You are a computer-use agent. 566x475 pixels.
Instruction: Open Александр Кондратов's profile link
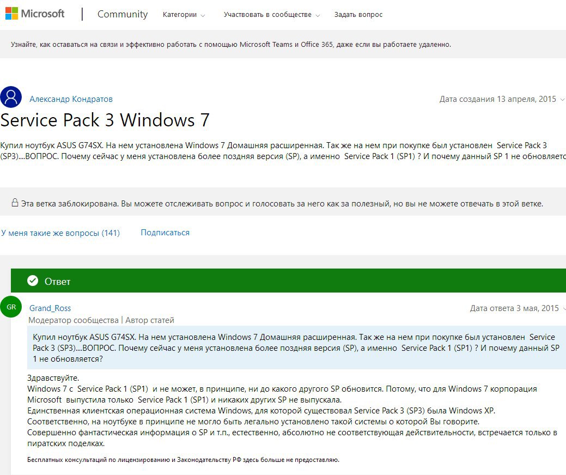click(x=71, y=99)
